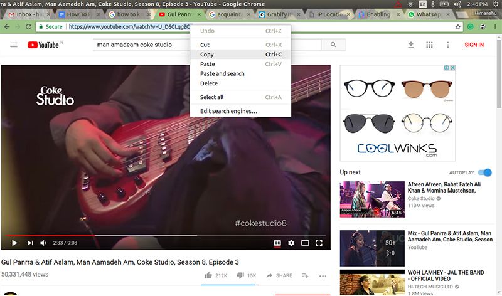This screenshot has width=502, height=296.
Task: Open the sound volume indicator
Action: (x=457, y=4)
